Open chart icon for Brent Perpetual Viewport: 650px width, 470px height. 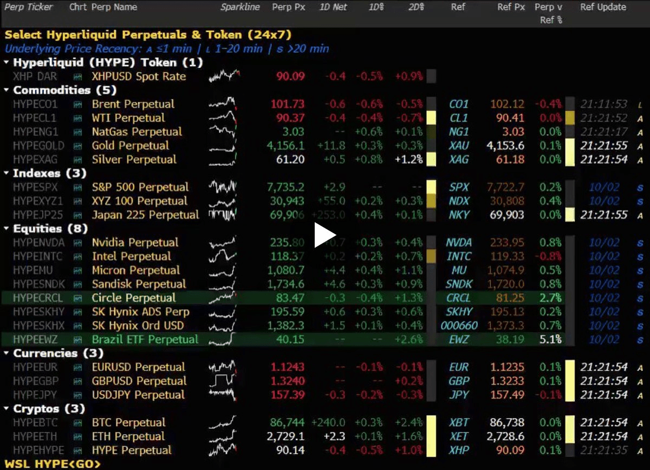(x=77, y=105)
